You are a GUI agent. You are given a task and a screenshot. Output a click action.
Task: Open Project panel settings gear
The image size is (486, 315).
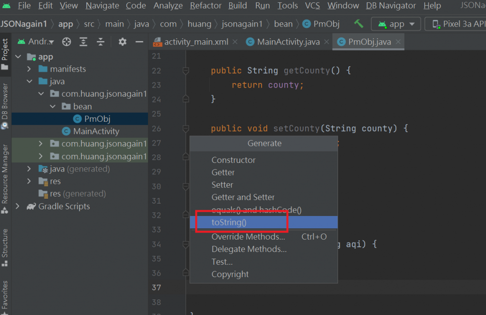(122, 42)
